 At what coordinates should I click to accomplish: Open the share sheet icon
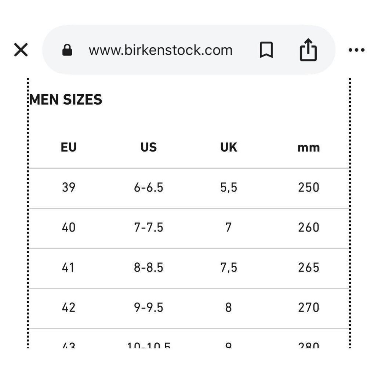tap(308, 50)
